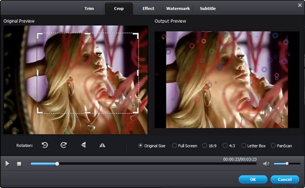Mute audio using the speaker icon
Viewport: 305px width, 188px height.
click(266, 164)
